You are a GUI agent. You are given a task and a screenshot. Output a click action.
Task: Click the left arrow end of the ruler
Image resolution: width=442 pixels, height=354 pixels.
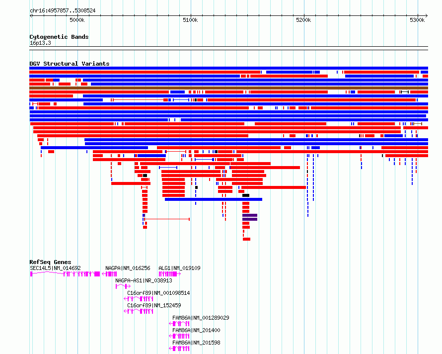pos(31,16)
